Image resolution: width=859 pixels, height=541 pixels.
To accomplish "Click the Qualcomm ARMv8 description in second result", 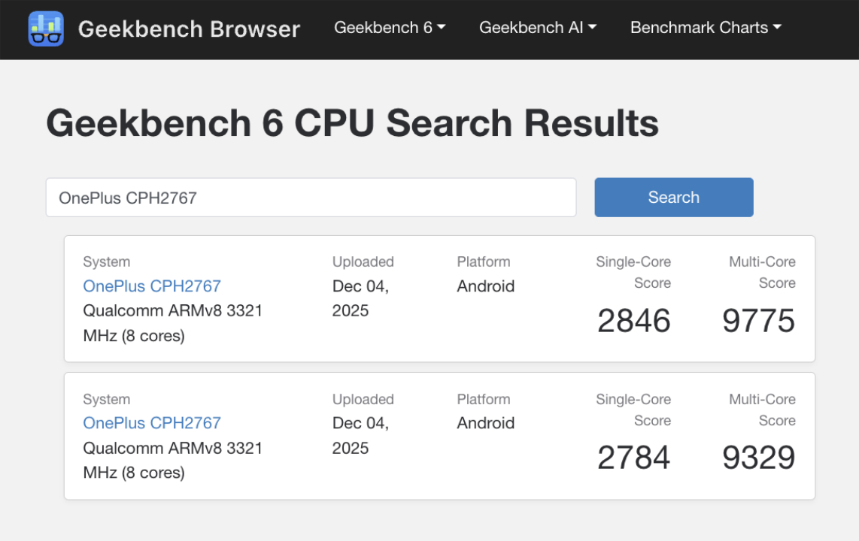I will pyautogui.click(x=172, y=460).
